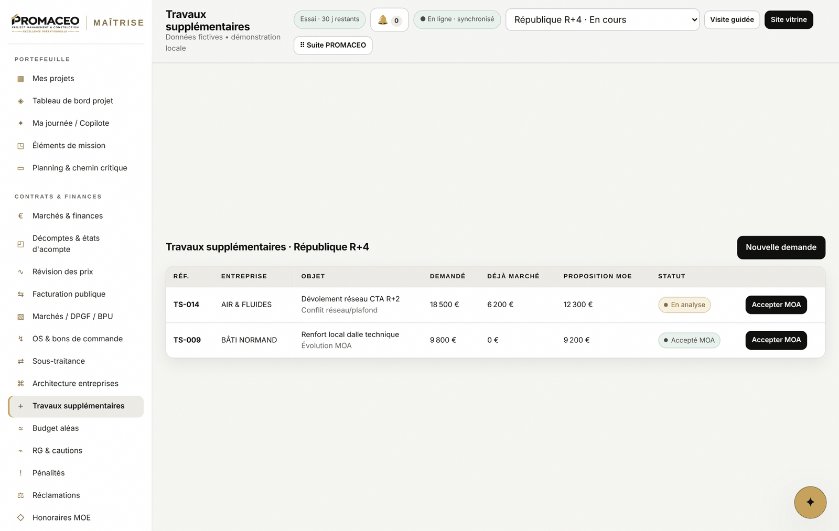839x531 pixels.
Task: Click the Tableau de bord projet icon
Action: tap(21, 101)
